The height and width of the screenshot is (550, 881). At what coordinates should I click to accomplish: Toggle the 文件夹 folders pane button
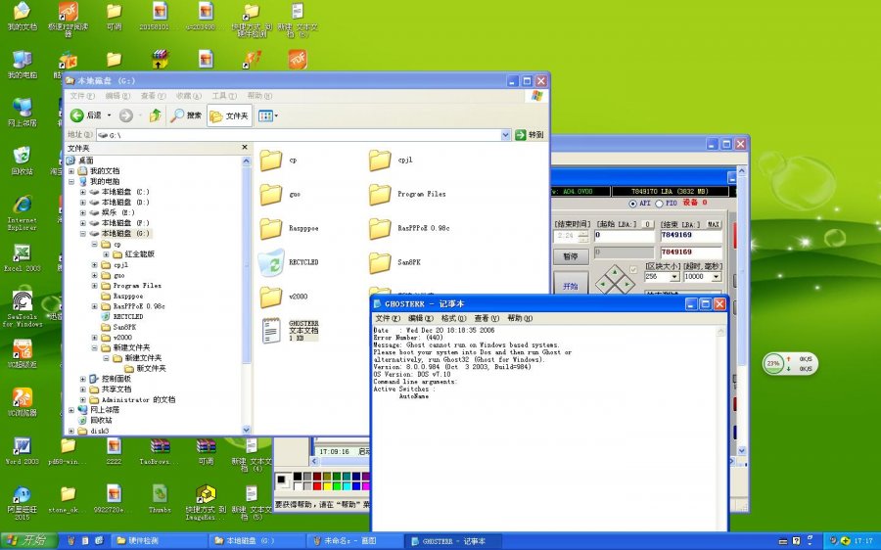(229, 115)
